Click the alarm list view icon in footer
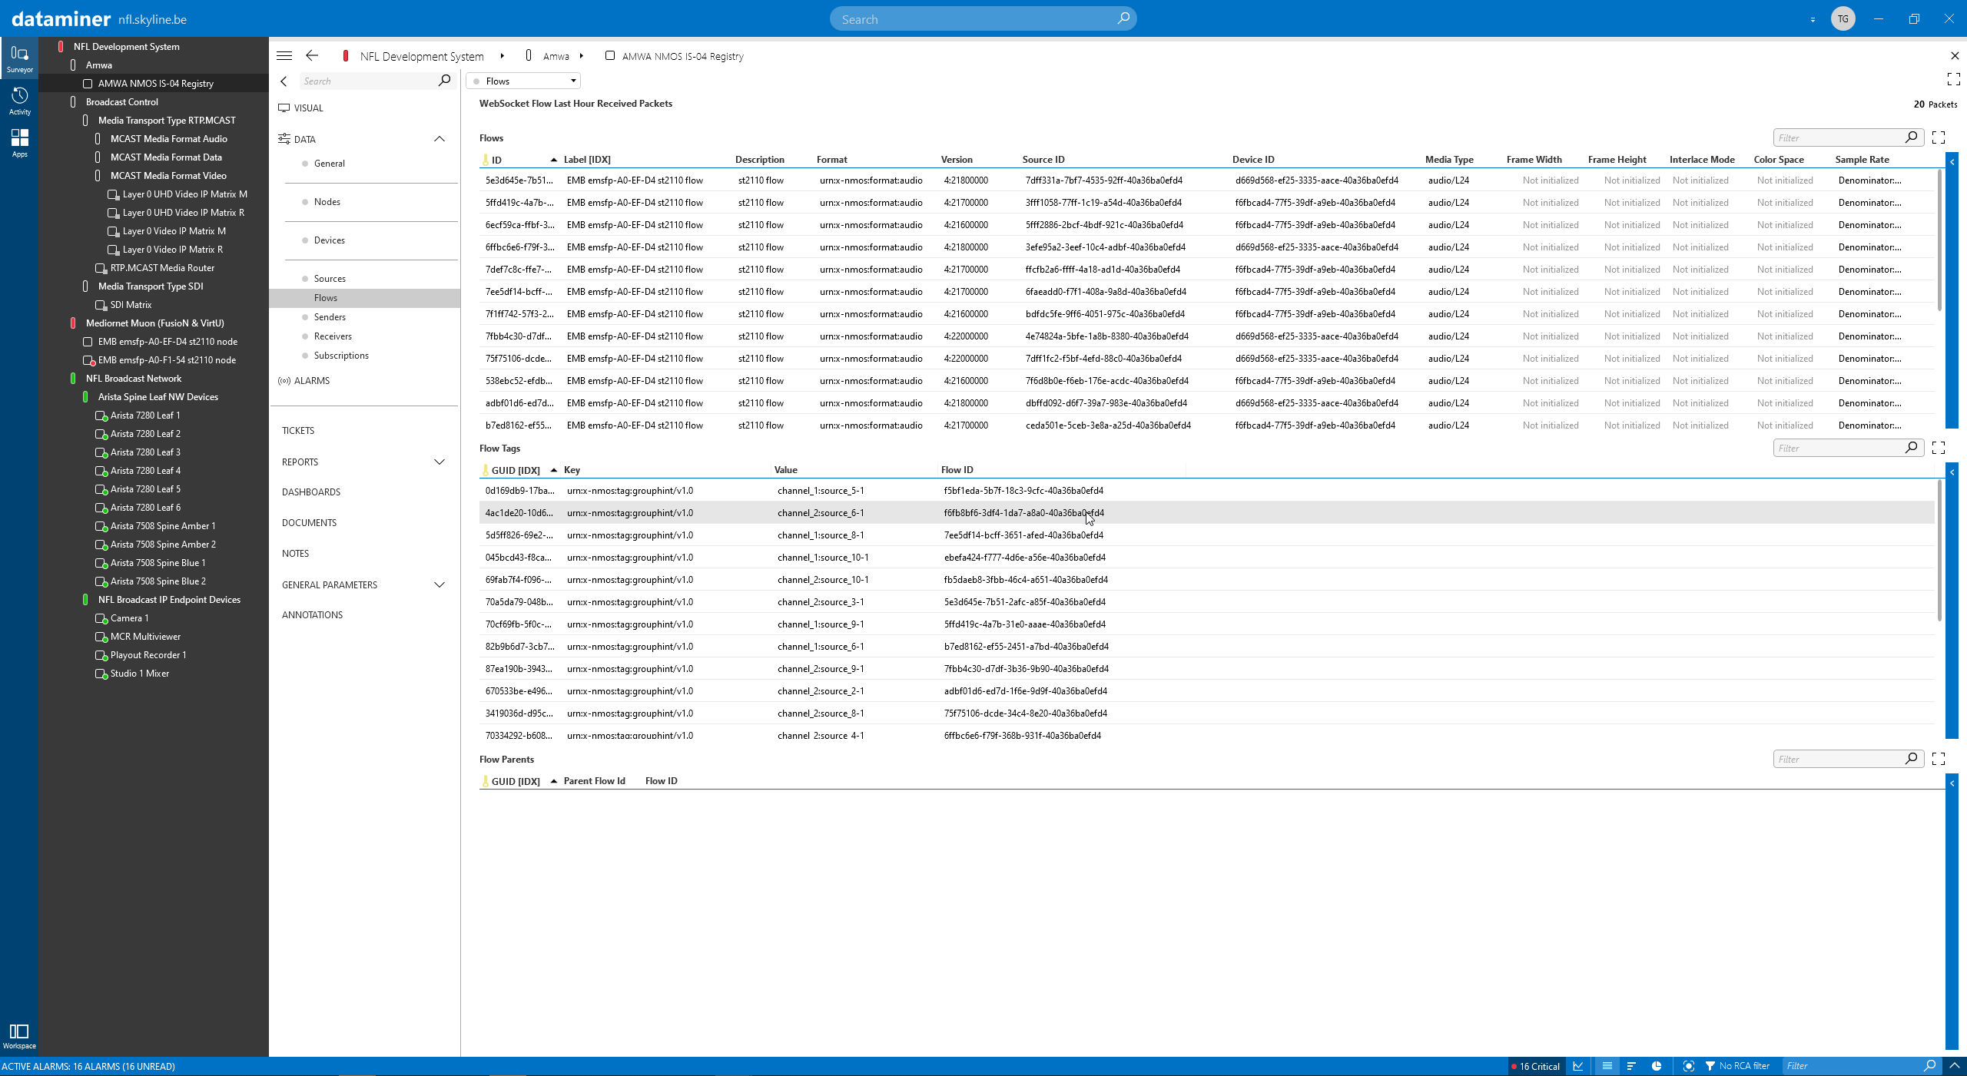 (1607, 1066)
